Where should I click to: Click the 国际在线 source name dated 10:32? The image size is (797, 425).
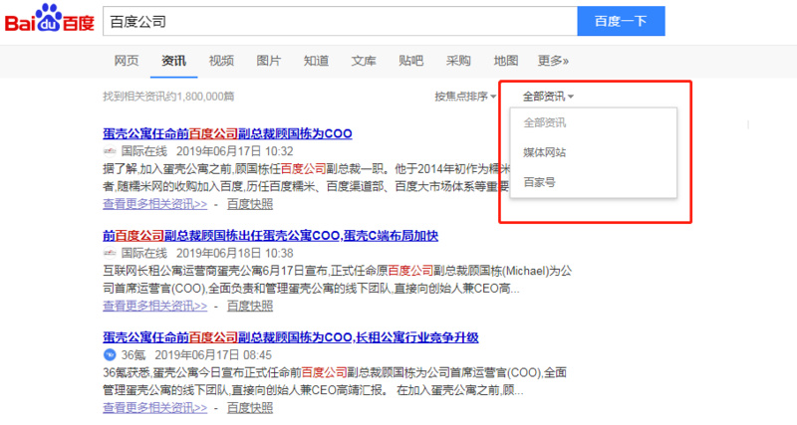(144, 151)
